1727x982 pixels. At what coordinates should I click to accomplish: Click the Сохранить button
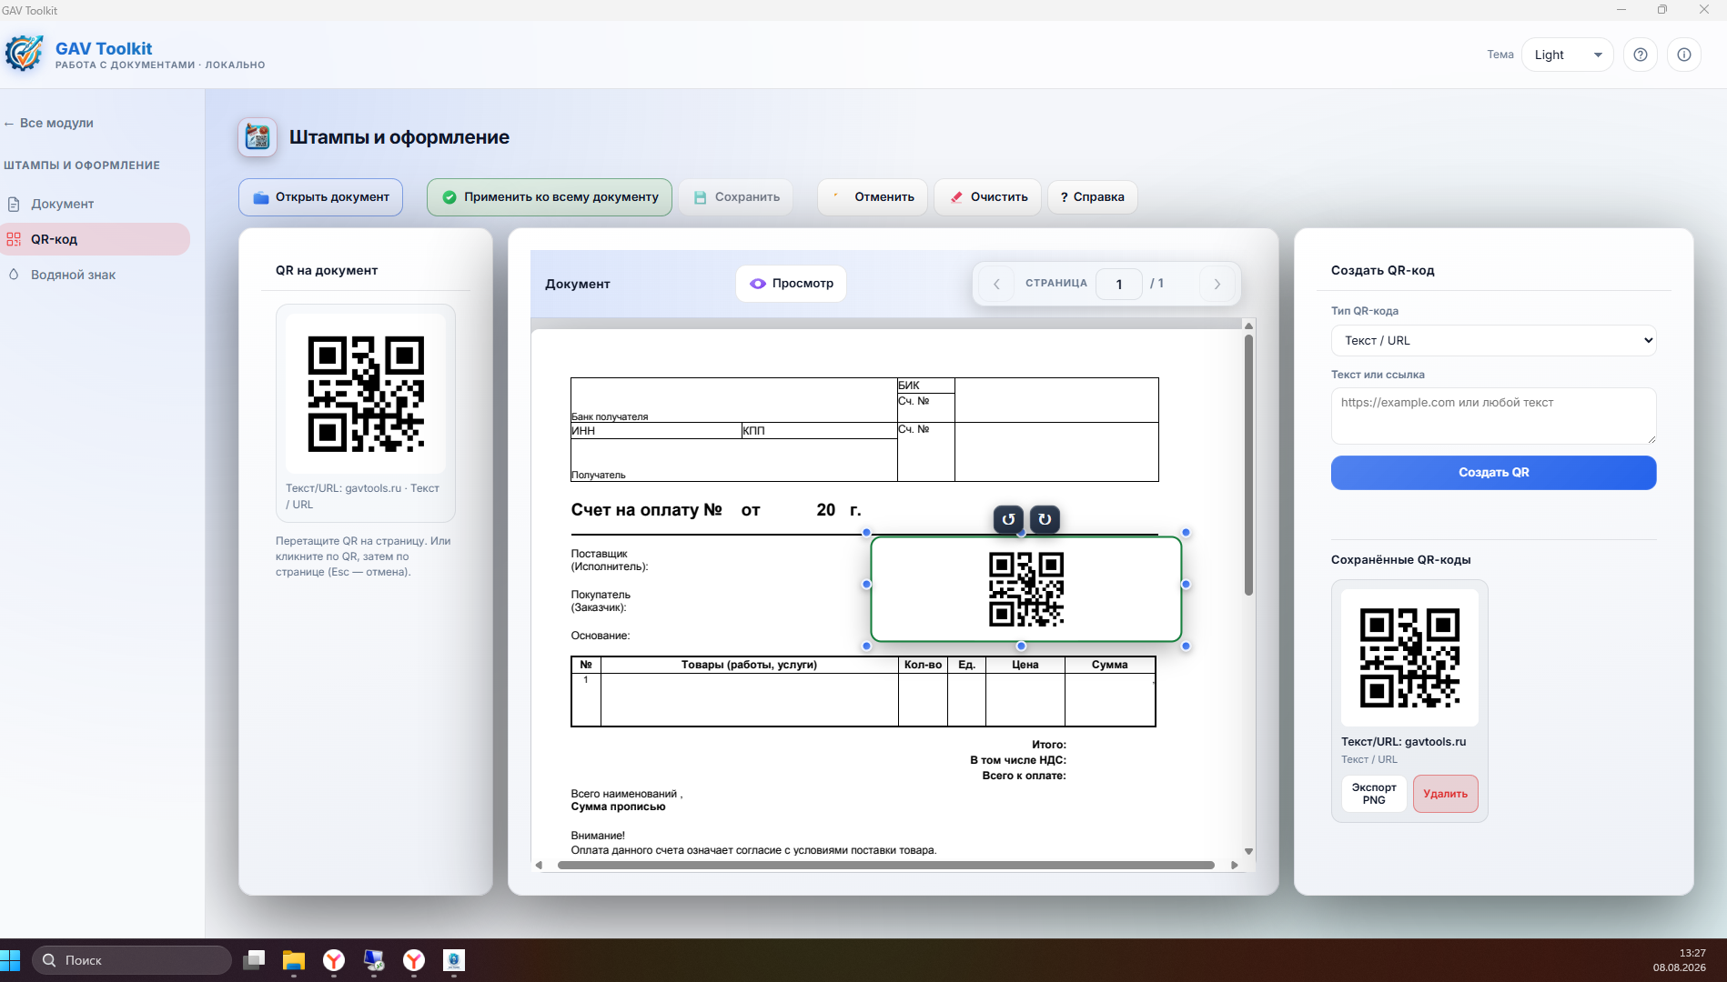tap(736, 197)
